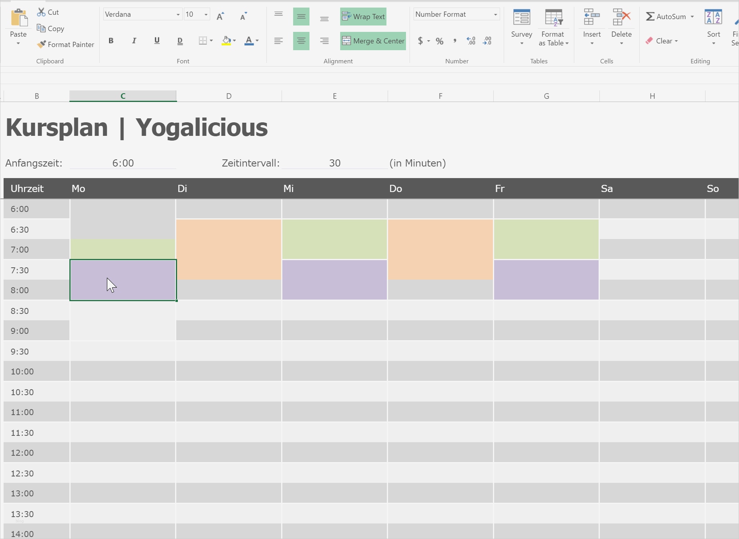739x539 pixels.
Task: Click the Increase Font Size icon
Action: tap(221, 16)
